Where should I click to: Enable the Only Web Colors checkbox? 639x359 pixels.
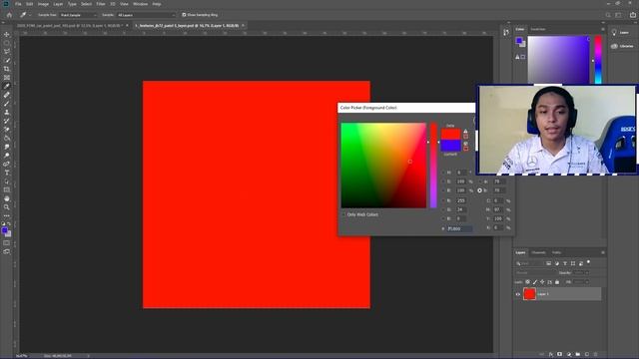pyautogui.click(x=343, y=214)
